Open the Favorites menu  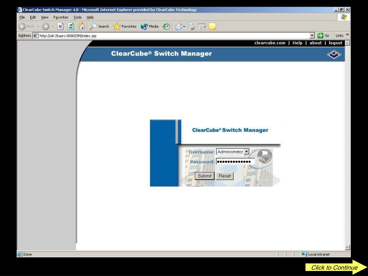click(61, 17)
